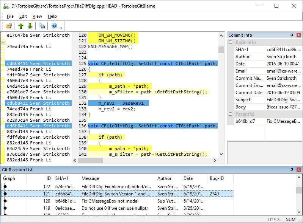Jump to previous change with green up arrow
This screenshot has width=303, height=223.
coord(21,26)
